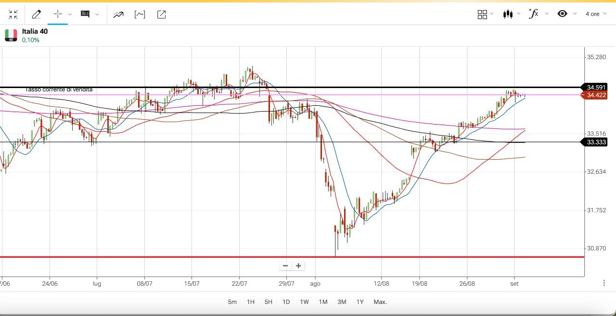The height and width of the screenshot is (316, 616).
Task: Select the 3M time range
Action: pos(342,302)
